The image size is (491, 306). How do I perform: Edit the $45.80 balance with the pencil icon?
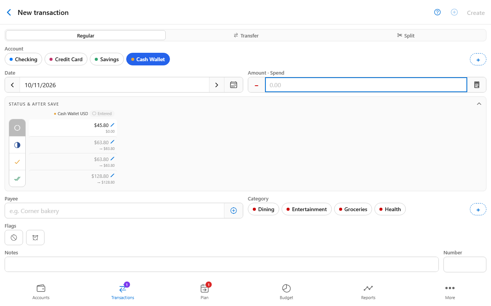(x=112, y=125)
